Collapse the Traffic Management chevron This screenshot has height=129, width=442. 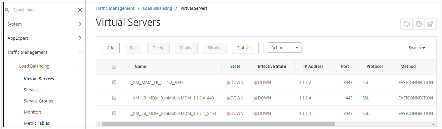coord(80,52)
